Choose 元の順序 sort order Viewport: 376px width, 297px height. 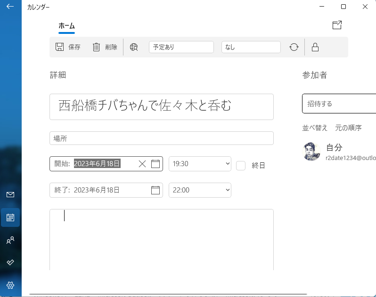point(348,128)
